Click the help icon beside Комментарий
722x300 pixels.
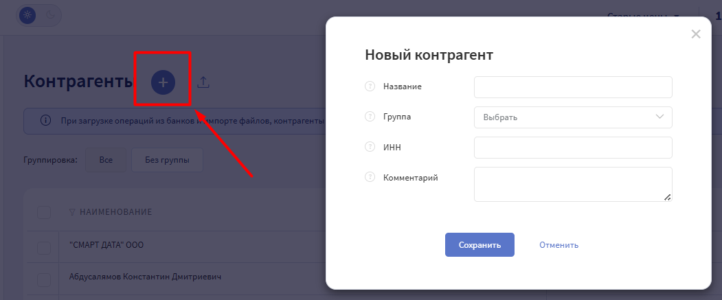coord(370,176)
